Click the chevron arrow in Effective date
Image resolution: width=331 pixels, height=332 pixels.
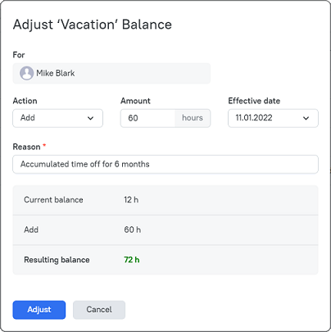(x=306, y=118)
